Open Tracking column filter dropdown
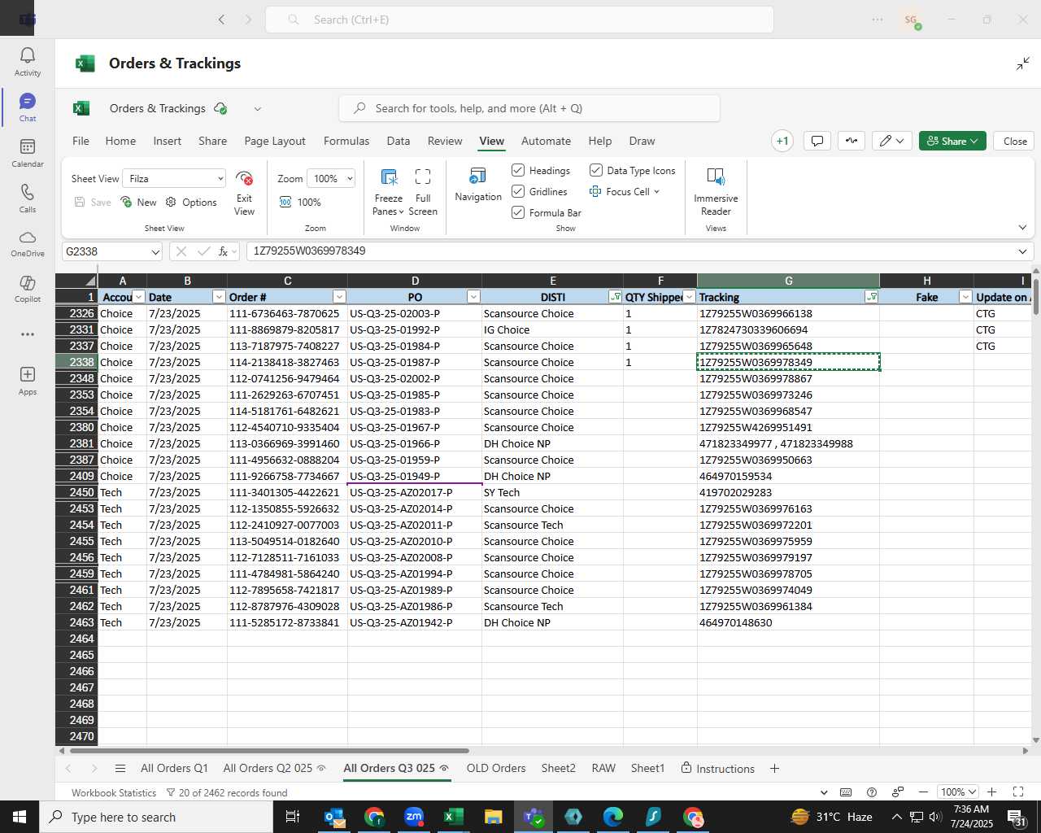This screenshot has height=833, width=1041. pyautogui.click(x=872, y=297)
